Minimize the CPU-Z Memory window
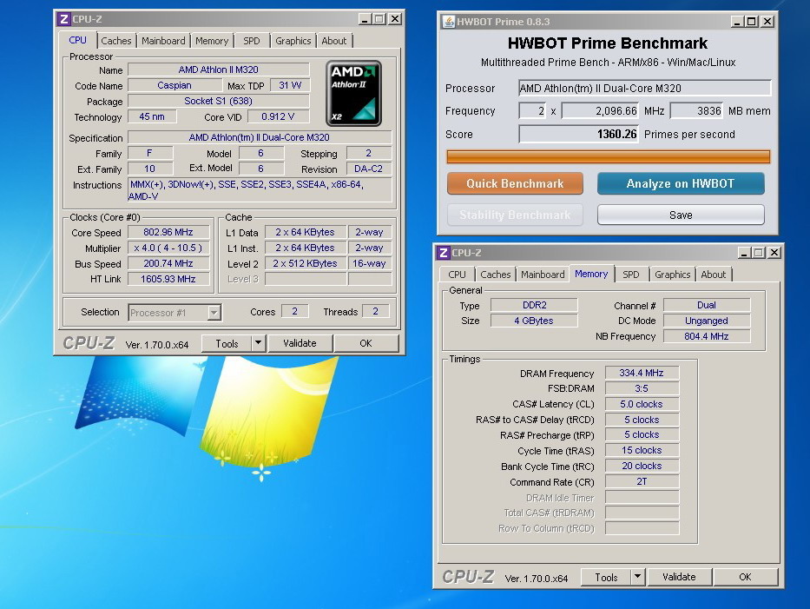This screenshot has width=810, height=609. point(744,252)
